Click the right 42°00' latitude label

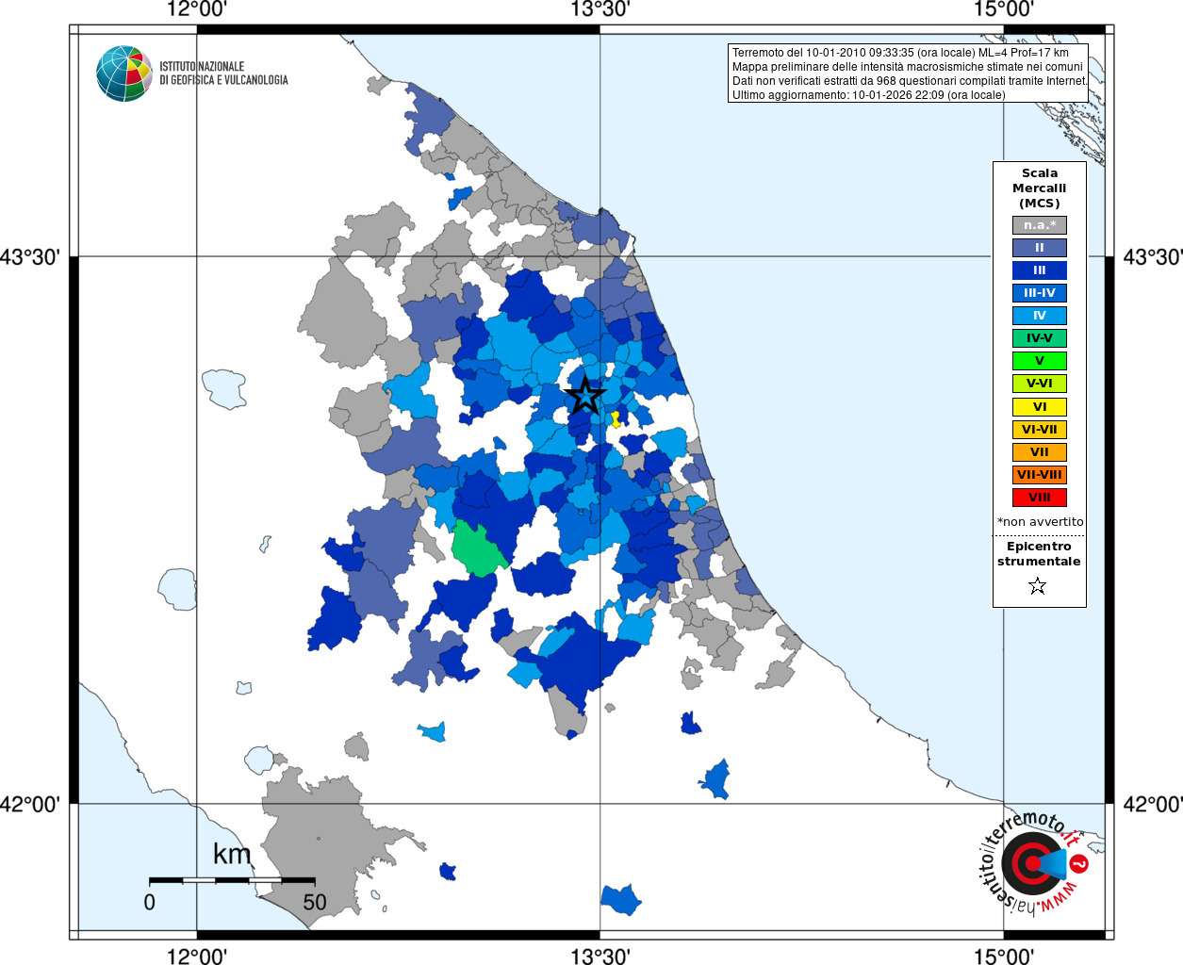(1153, 804)
